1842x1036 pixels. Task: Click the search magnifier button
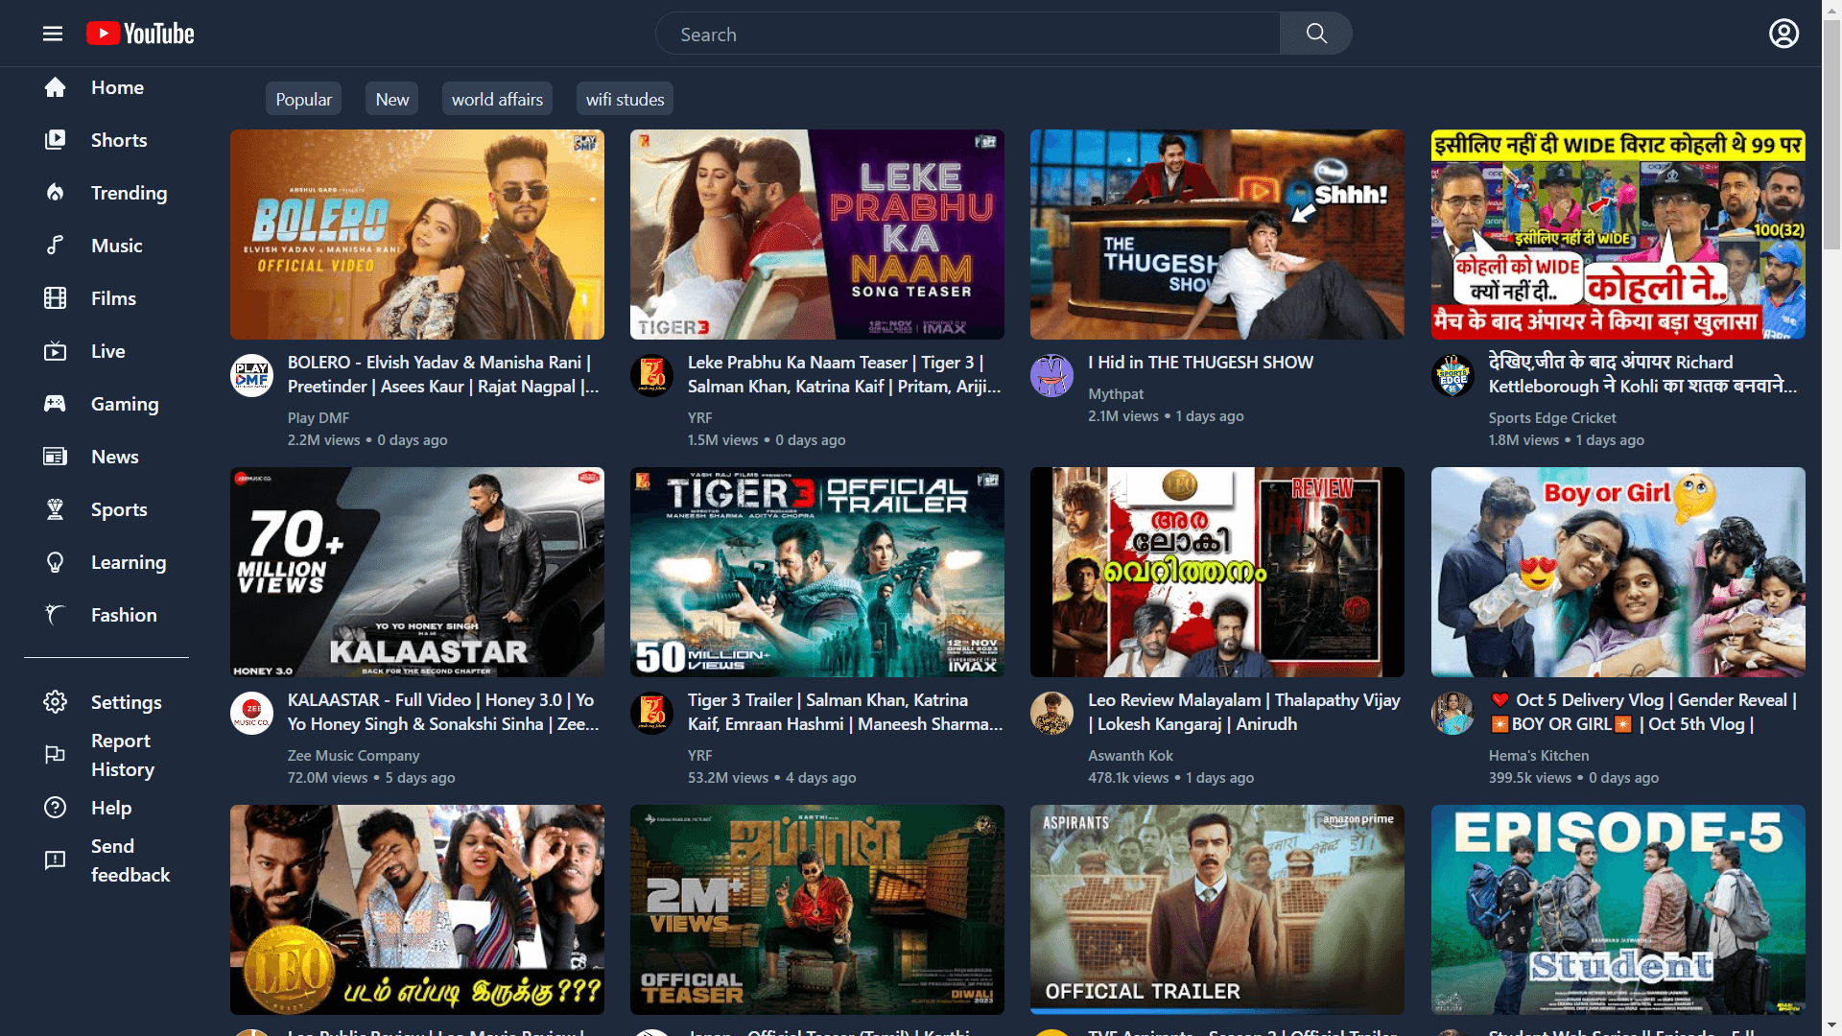point(1316,34)
